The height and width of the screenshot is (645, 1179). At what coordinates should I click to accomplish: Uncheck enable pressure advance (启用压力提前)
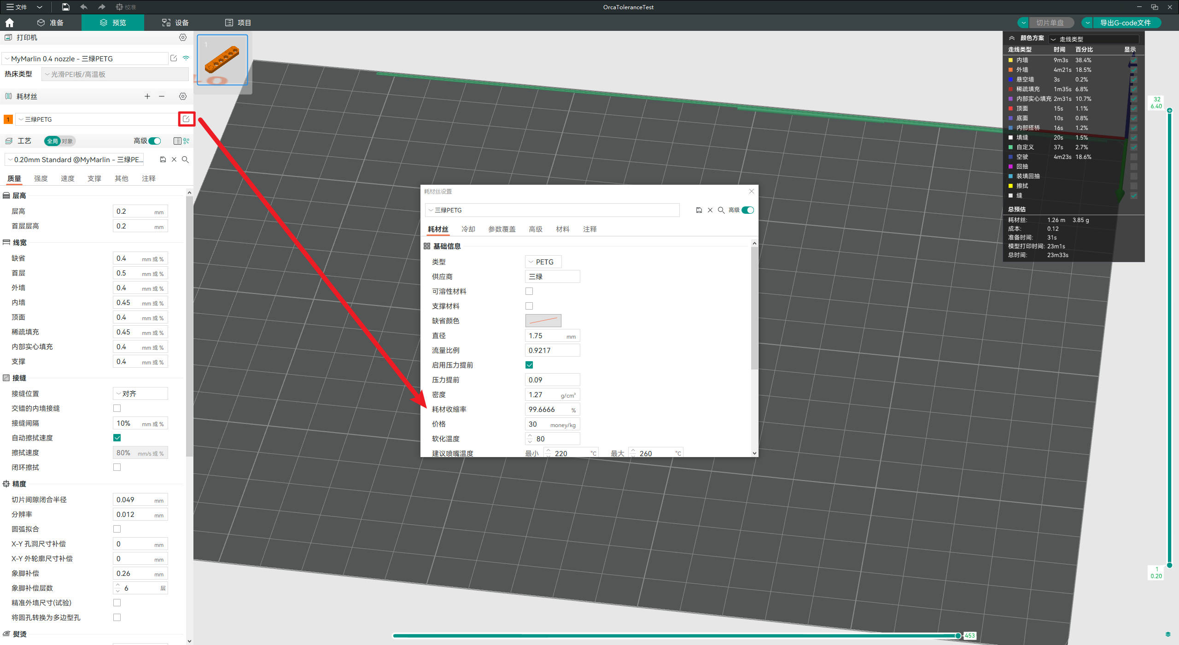click(x=529, y=365)
